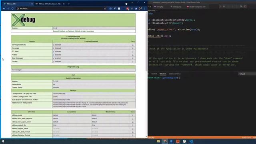Switch to TERMINAL panel tab

[163, 74]
